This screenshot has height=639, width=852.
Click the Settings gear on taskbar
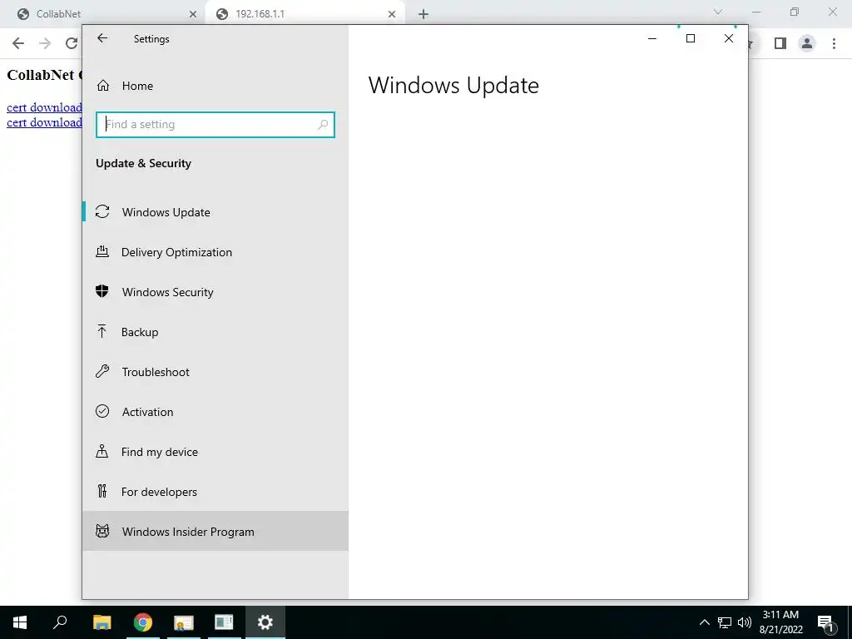tap(265, 622)
